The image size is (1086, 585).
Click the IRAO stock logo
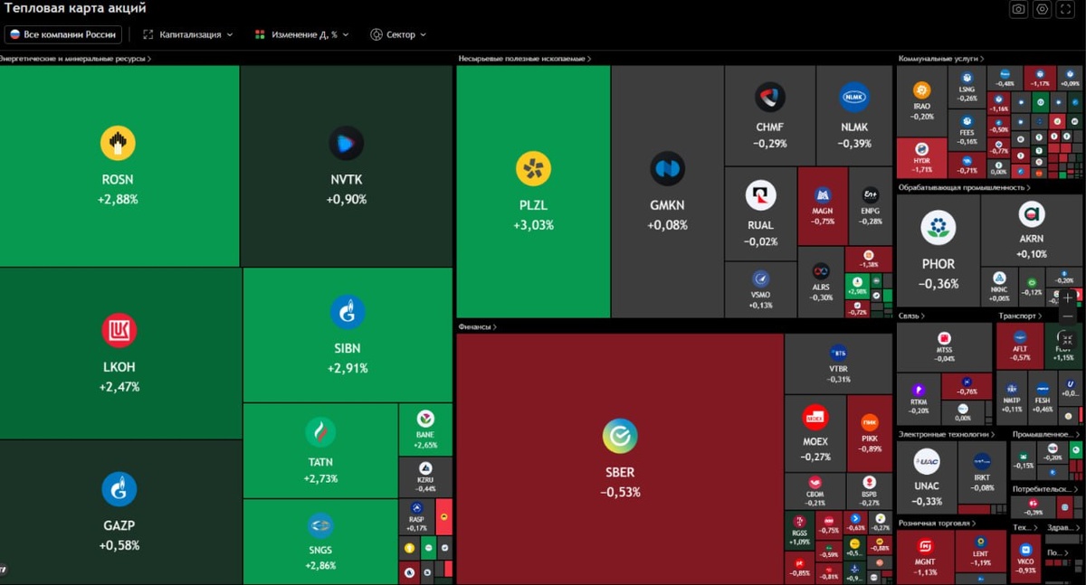click(x=921, y=90)
